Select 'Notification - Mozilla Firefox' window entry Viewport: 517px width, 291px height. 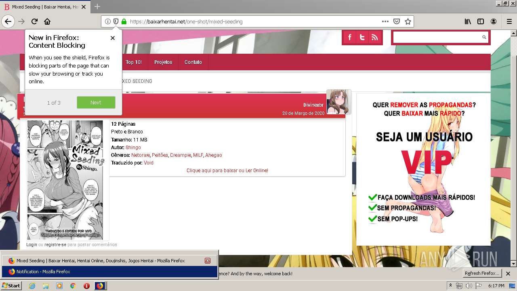tap(109, 272)
